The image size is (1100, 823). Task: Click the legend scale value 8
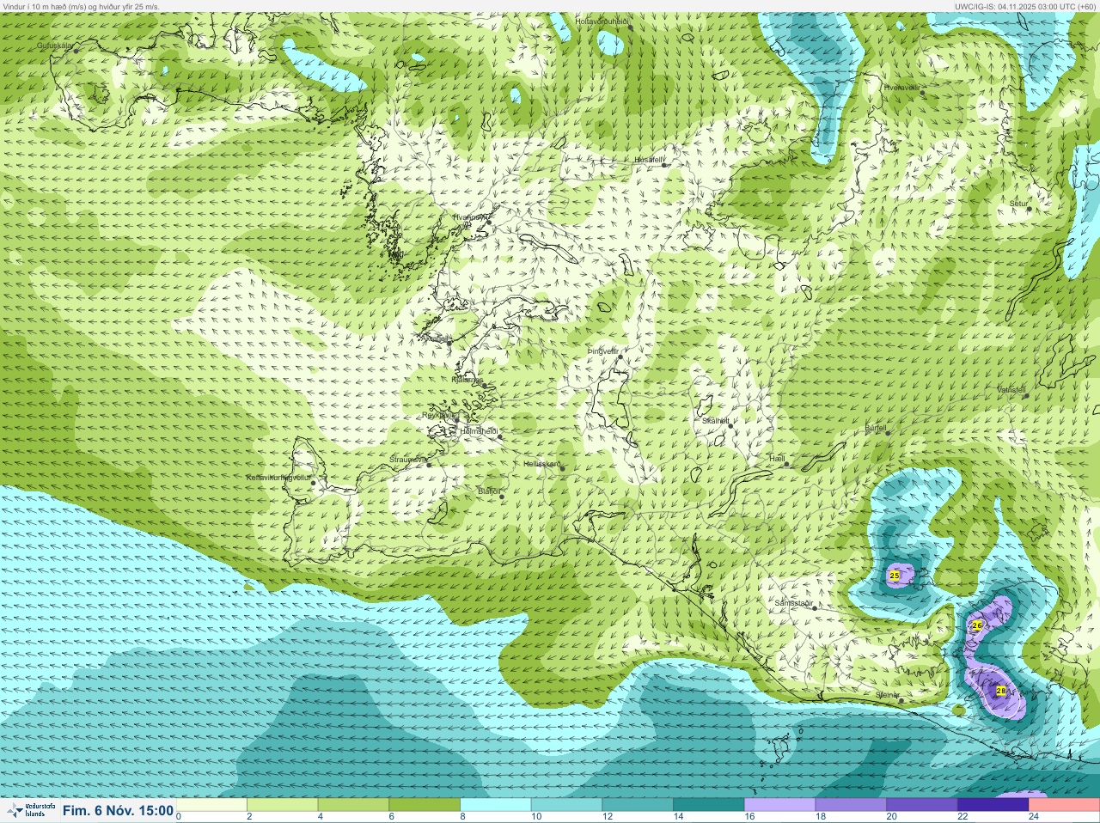[462, 817]
